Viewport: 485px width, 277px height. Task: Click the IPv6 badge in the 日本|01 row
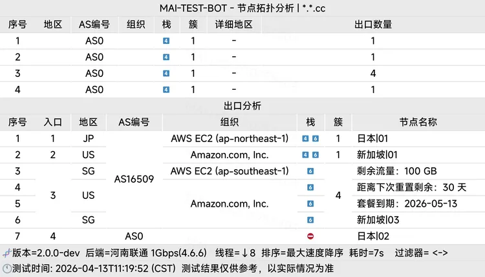pyautogui.click(x=316, y=139)
